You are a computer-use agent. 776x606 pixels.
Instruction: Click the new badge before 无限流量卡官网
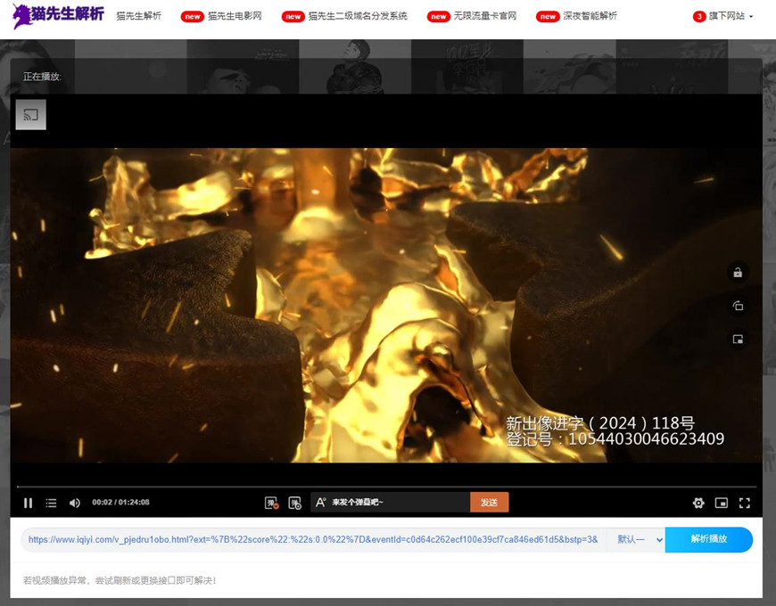[x=439, y=16]
